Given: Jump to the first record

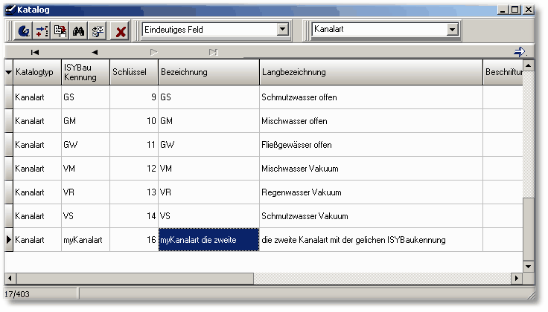Looking at the screenshot, I should tap(34, 52).
